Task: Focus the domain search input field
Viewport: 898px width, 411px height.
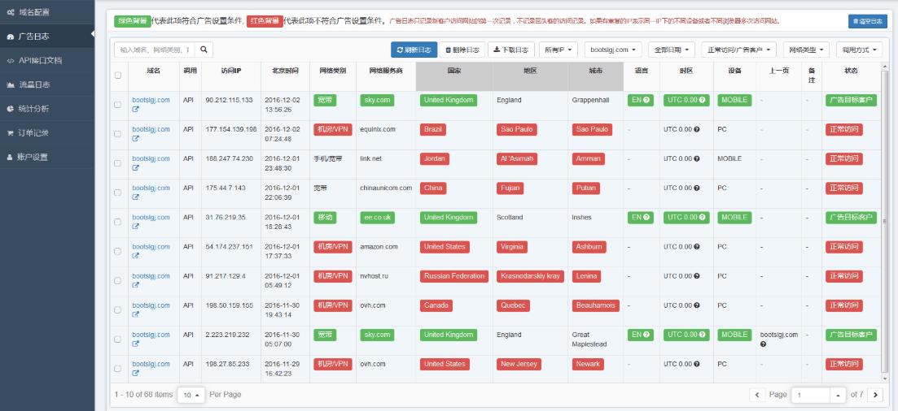Action: [x=155, y=50]
